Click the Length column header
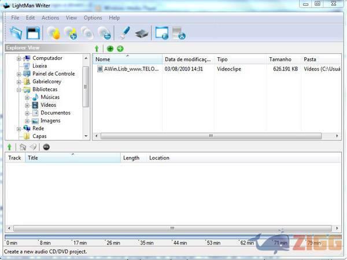This screenshot has height=260, width=347. 133,158
